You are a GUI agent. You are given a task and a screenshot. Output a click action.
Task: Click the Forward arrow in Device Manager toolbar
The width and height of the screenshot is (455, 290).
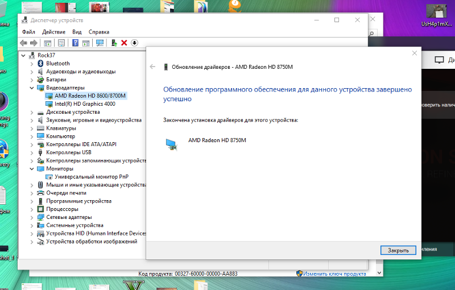[x=34, y=43]
